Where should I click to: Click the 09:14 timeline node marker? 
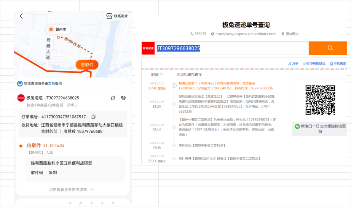pos(174,127)
